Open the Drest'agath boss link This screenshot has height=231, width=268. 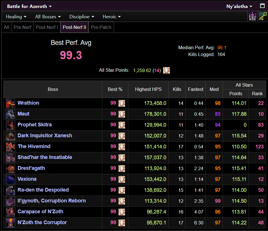31,168
